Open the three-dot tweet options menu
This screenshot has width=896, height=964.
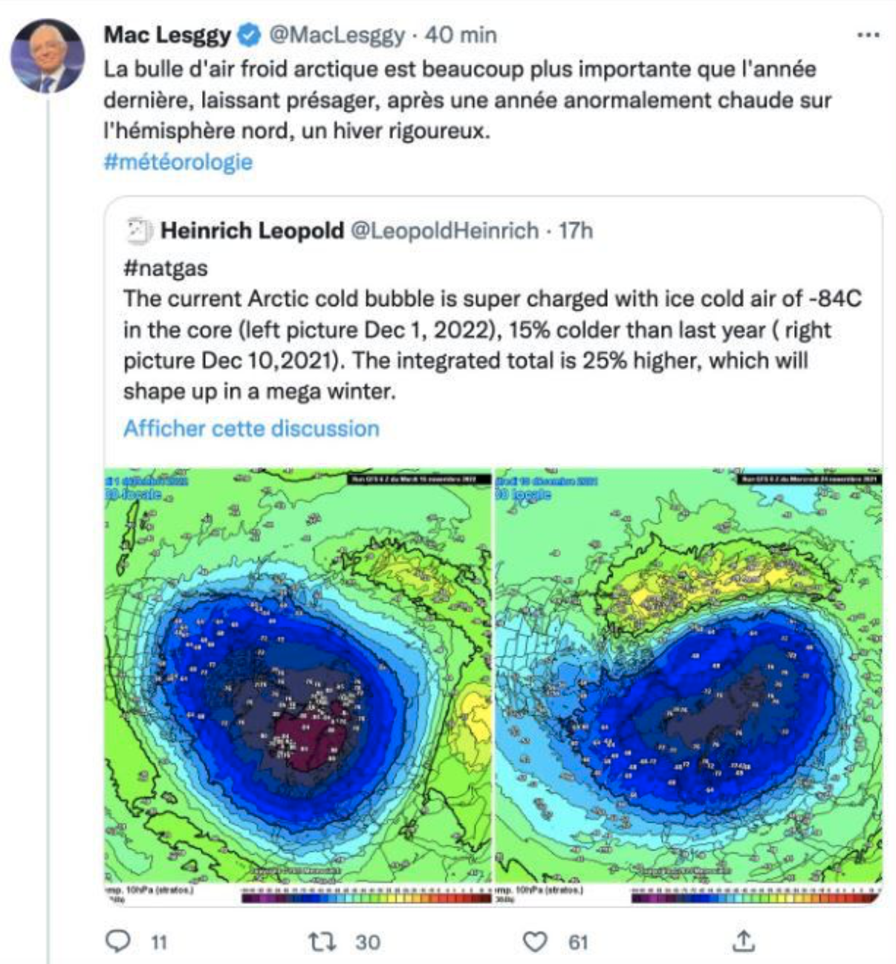pyautogui.click(x=868, y=35)
